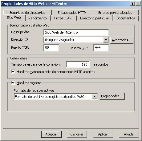The height and width of the screenshot is (141, 142).
Task: Switch to Encabezados HTTP tab
Action: coord(72,13)
